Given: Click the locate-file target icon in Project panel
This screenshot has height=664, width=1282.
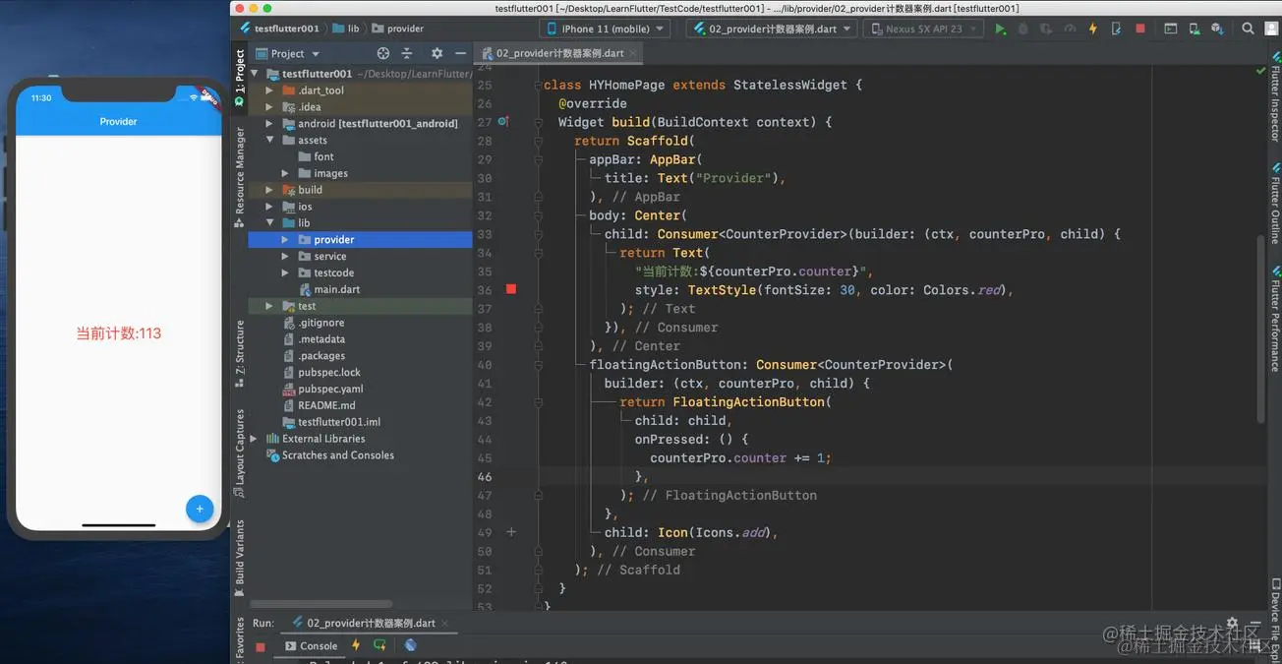Looking at the screenshot, I should [x=383, y=53].
